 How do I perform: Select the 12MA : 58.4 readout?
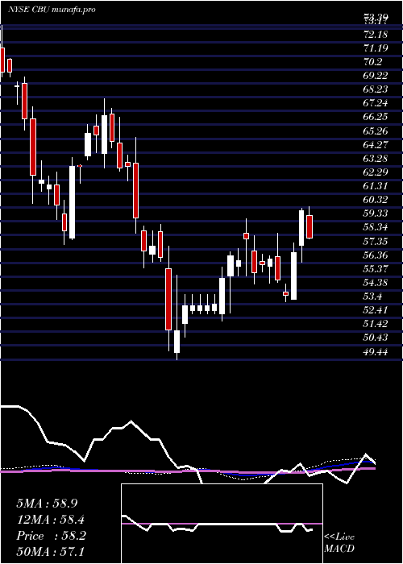click(51, 520)
